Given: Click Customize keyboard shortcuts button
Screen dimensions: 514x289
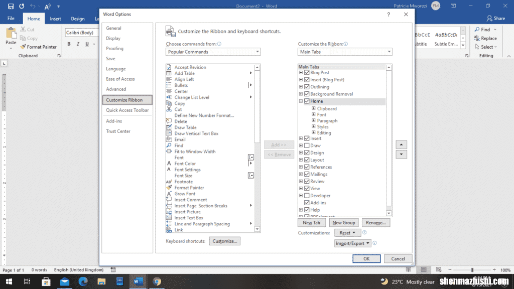Looking at the screenshot, I should click(x=224, y=241).
